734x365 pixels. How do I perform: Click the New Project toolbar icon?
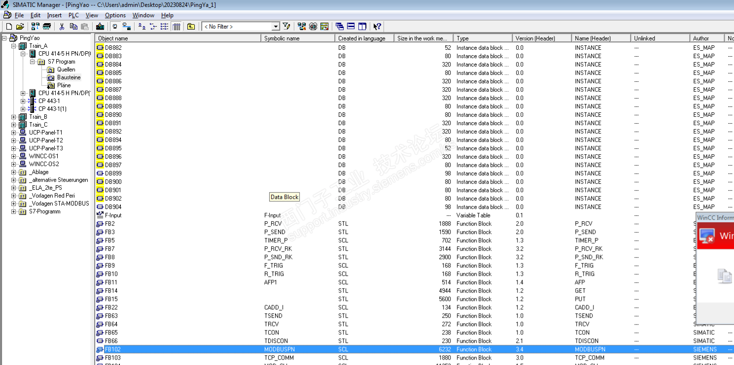(x=9, y=27)
